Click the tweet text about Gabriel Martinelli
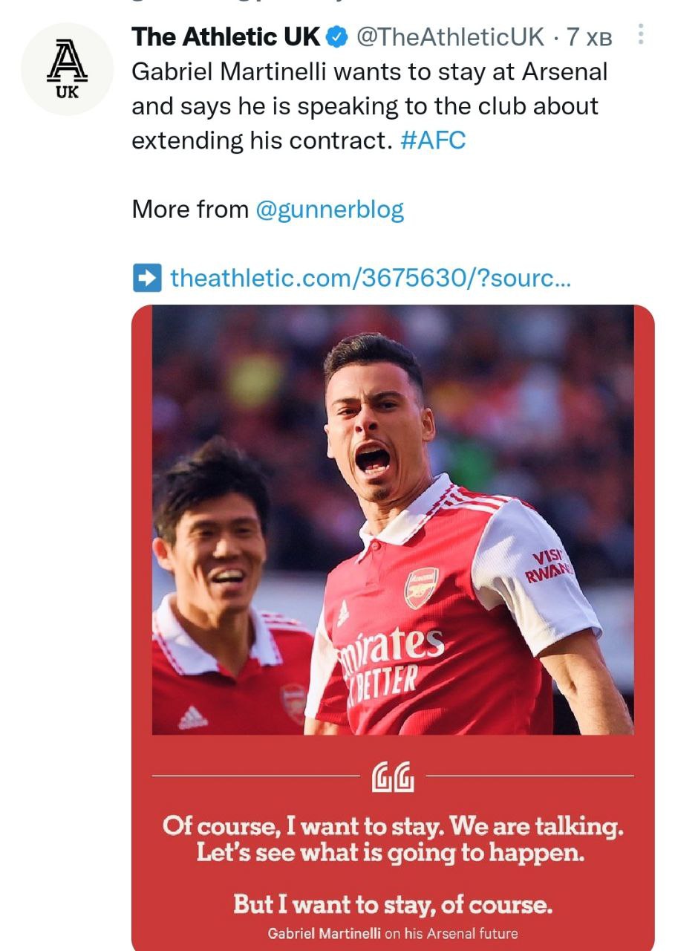The height and width of the screenshot is (951, 675). click(x=369, y=106)
